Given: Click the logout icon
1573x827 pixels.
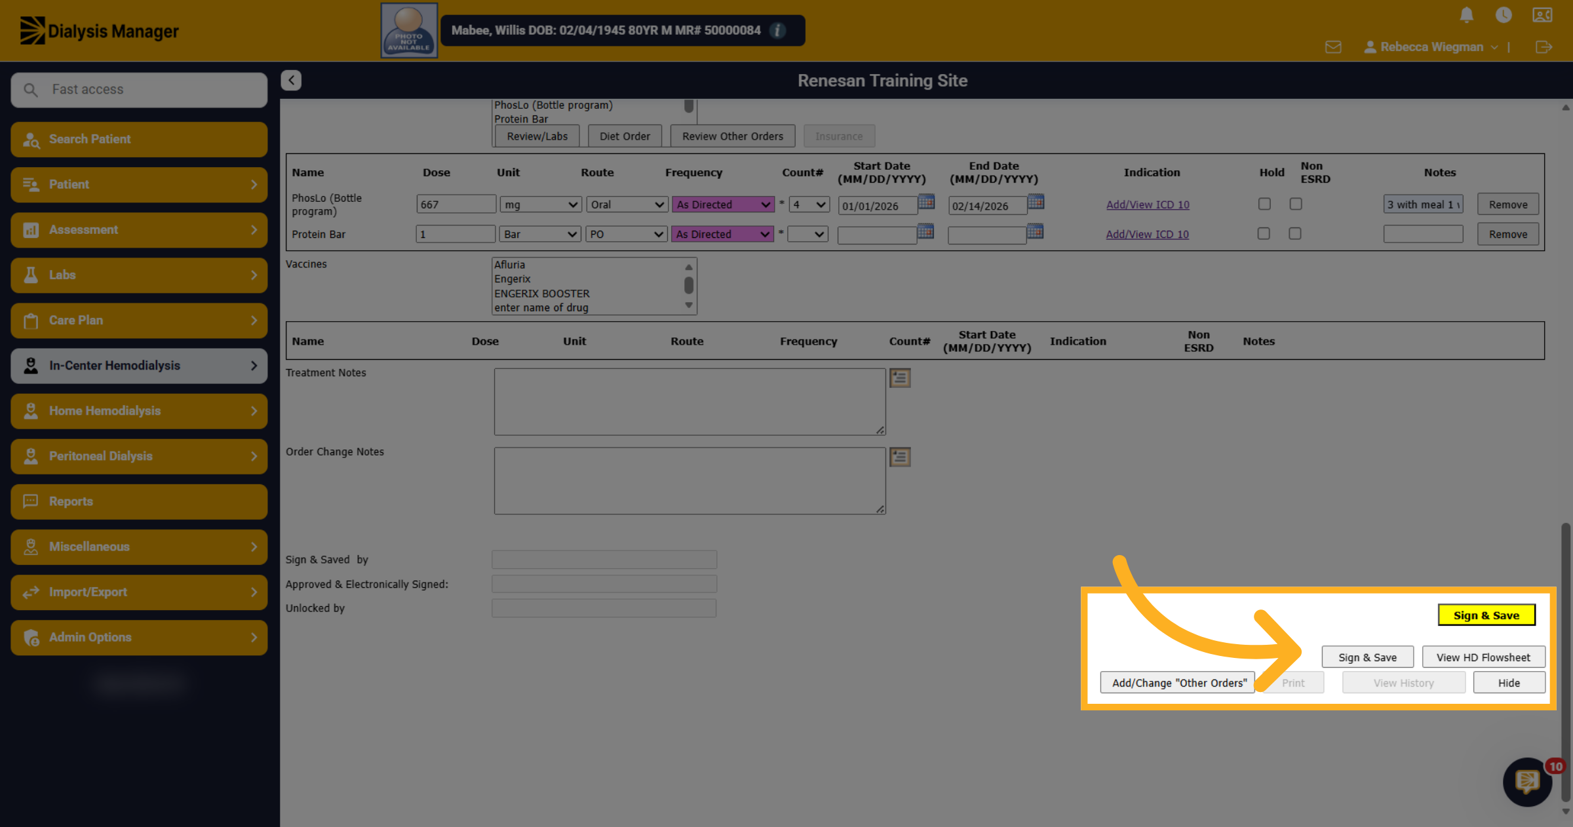Looking at the screenshot, I should (x=1544, y=47).
